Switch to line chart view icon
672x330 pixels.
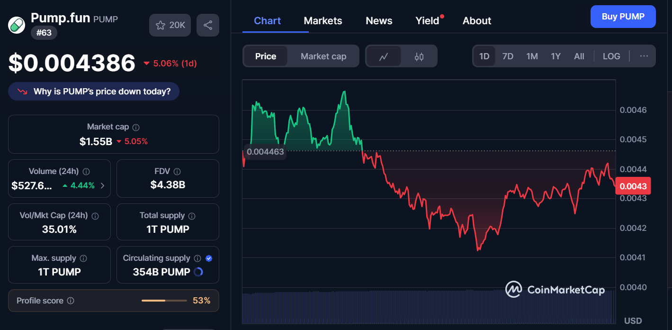(384, 56)
